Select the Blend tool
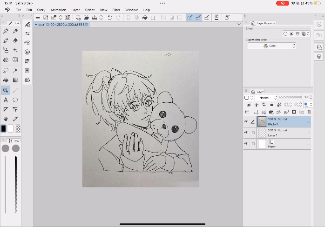Viewport: 325px width, 227px height. point(6,60)
